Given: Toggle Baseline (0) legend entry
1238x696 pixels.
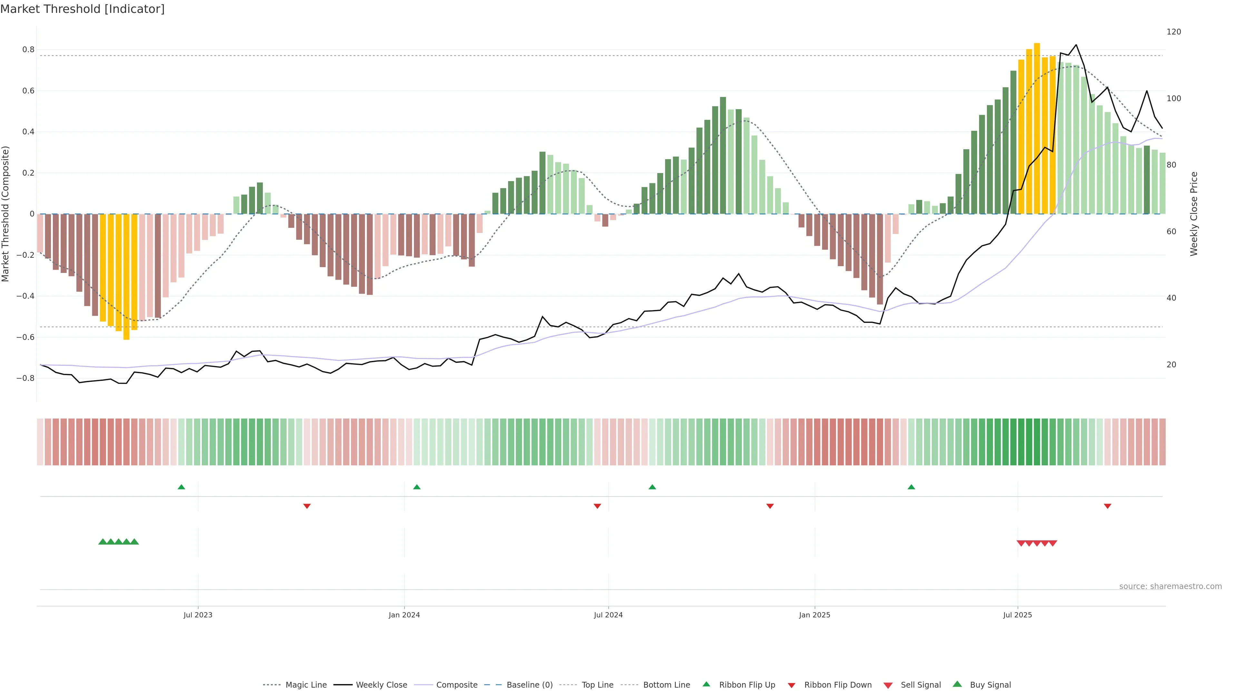Looking at the screenshot, I should pos(529,685).
